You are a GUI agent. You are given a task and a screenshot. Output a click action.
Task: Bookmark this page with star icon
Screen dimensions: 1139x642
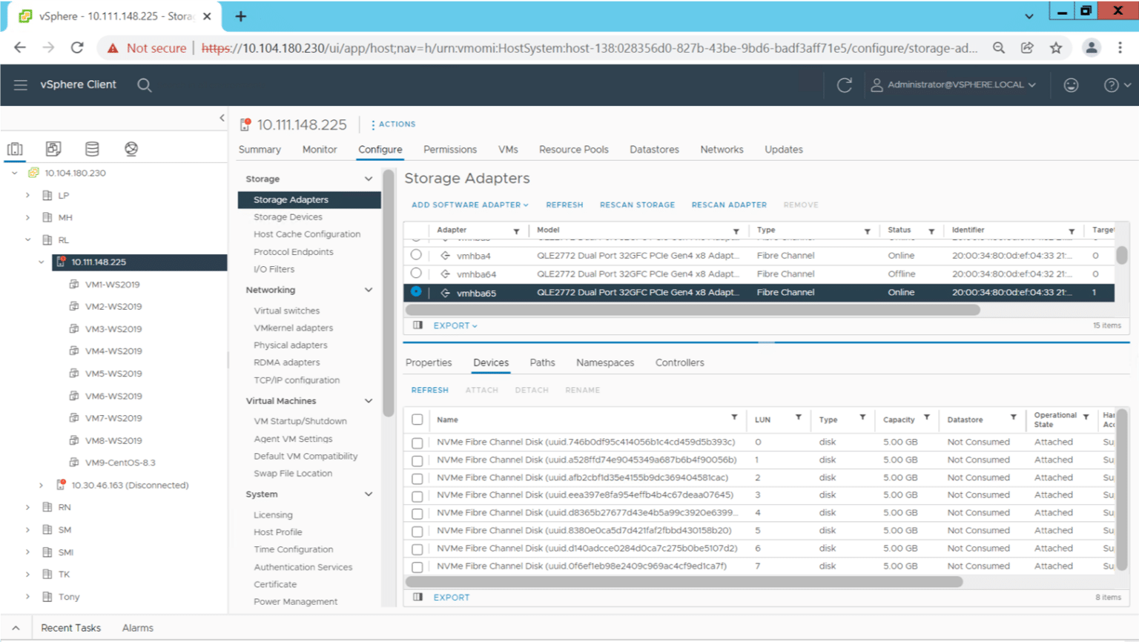1056,47
